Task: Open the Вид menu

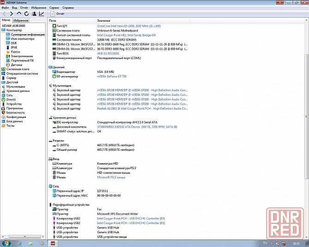Action: tap(14, 8)
